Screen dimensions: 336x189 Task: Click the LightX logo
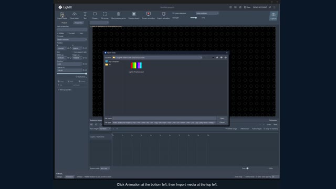pyautogui.click(x=65, y=7)
